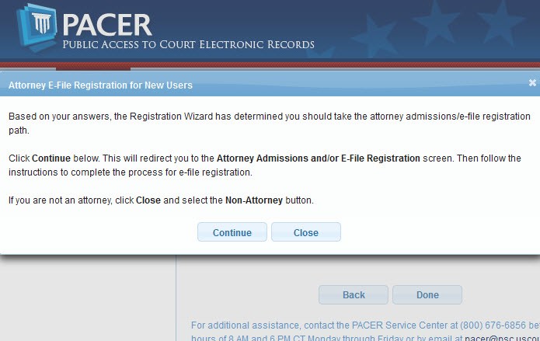Click the bold word 'Close' in instructions
Screen dimensions: 540x341
(x=148, y=200)
